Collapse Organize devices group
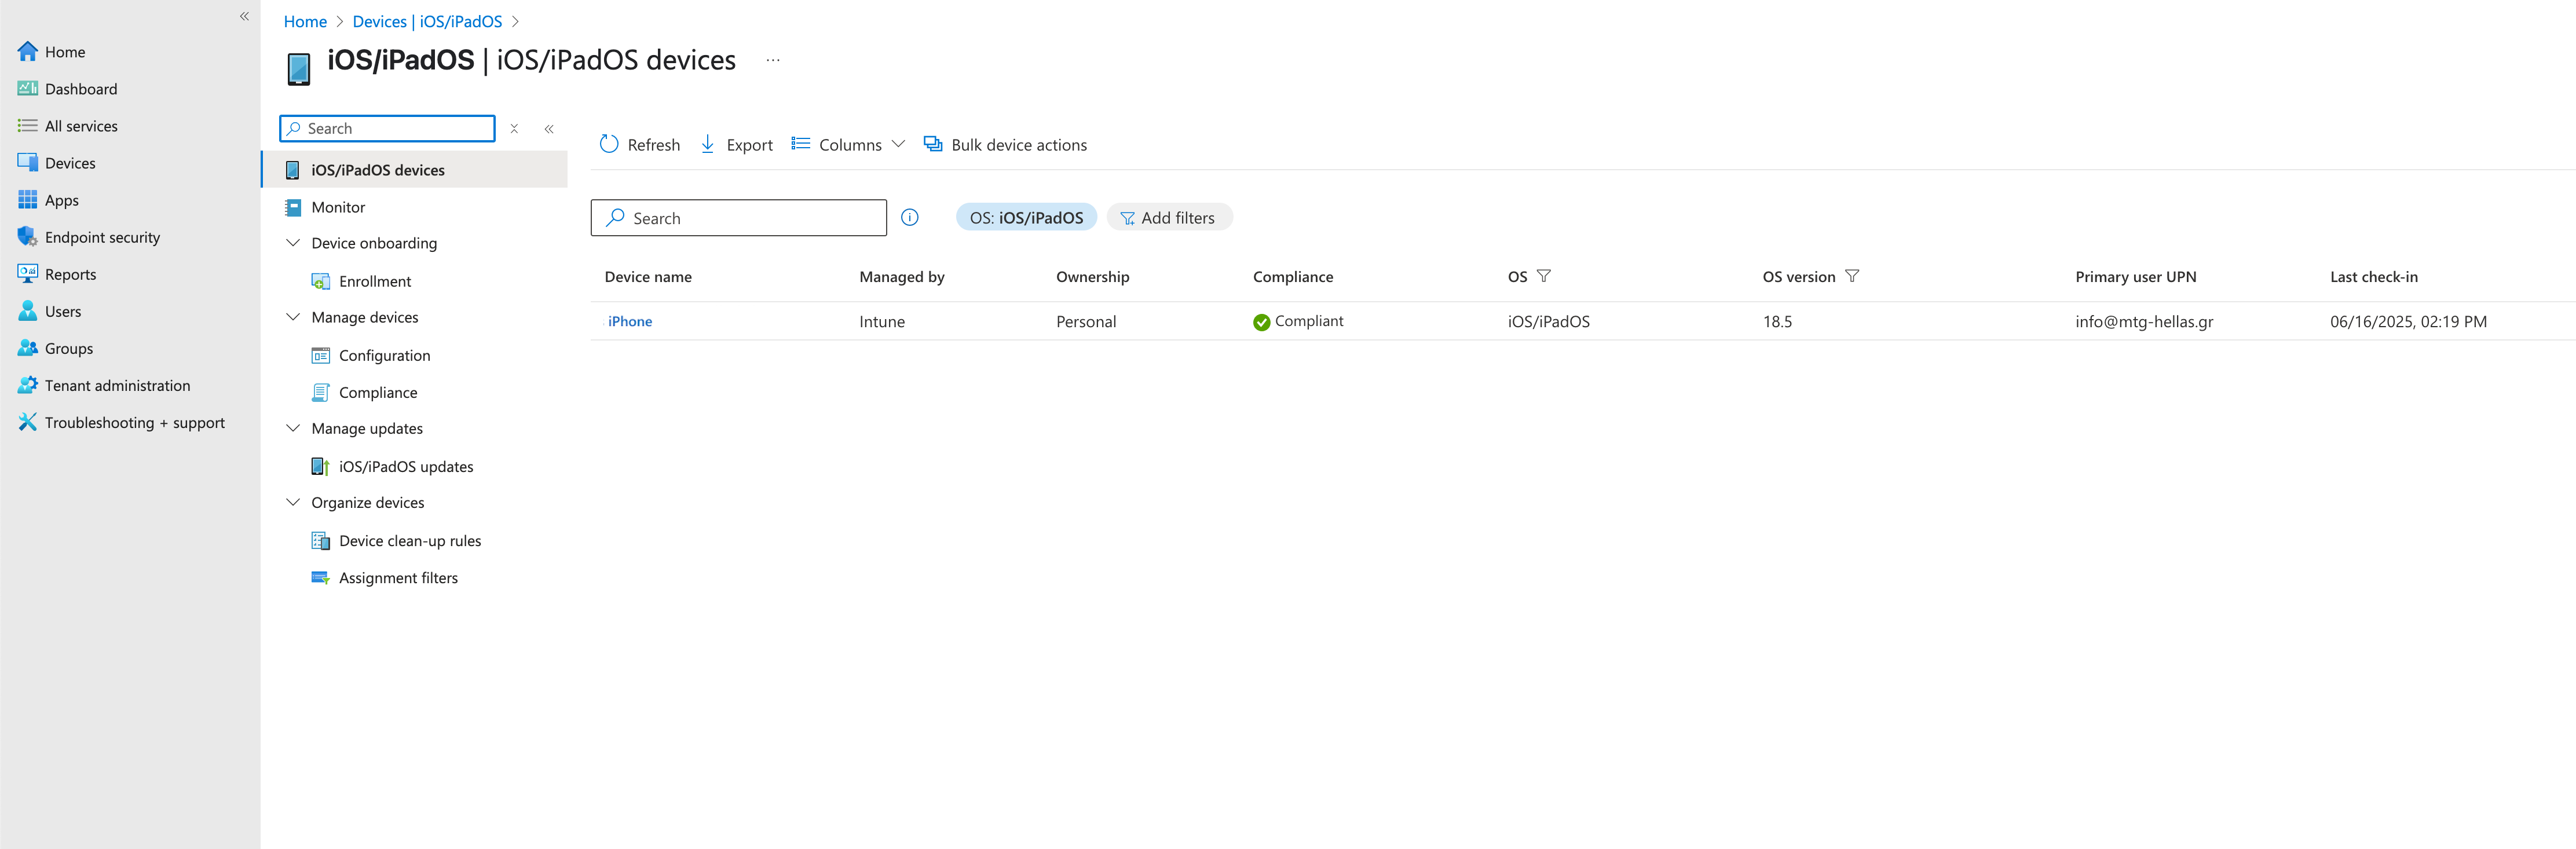2576x849 pixels. tap(293, 502)
